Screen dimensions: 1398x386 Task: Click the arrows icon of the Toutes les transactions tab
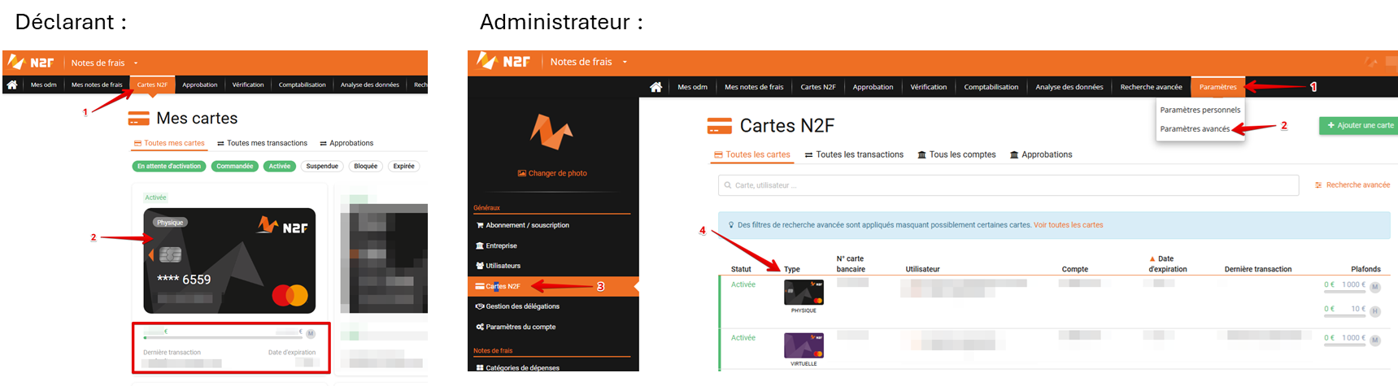[808, 154]
